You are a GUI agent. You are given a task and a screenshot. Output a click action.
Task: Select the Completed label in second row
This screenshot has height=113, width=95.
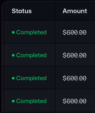click(31, 55)
